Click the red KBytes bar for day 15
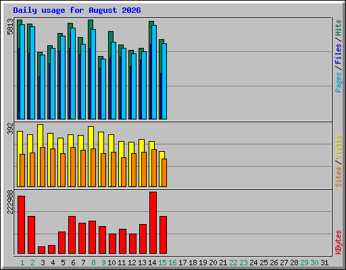The image size is (346, 270). pyautogui.click(x=163, y=235)
